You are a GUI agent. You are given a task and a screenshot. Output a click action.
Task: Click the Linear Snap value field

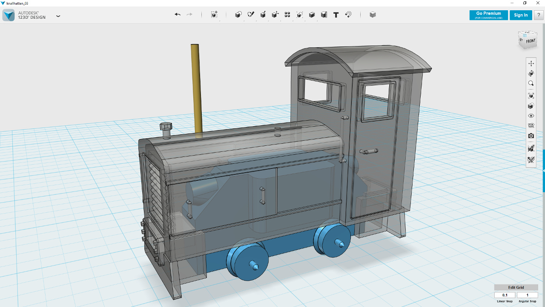pyautogui.click(x=505, y=295)
